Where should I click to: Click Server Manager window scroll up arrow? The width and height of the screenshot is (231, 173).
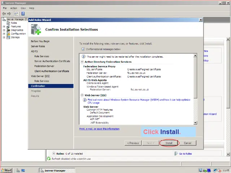pos(228,39)
